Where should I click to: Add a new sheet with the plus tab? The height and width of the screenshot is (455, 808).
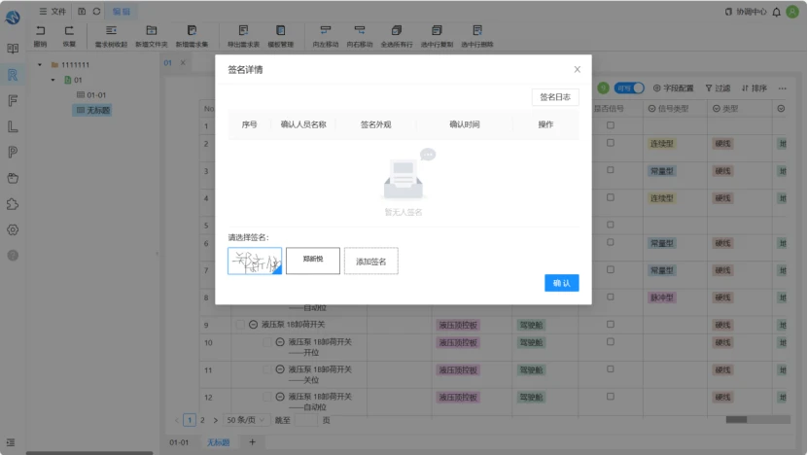pyautogui.click(x=252, y=442)
